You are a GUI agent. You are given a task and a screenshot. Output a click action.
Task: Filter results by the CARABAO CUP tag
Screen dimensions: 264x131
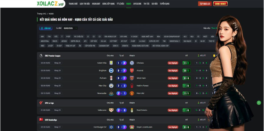point(104,45)
